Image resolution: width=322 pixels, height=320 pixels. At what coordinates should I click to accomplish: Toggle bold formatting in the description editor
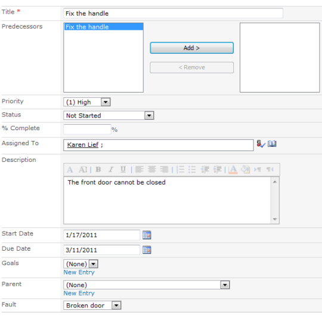[98, 170]
